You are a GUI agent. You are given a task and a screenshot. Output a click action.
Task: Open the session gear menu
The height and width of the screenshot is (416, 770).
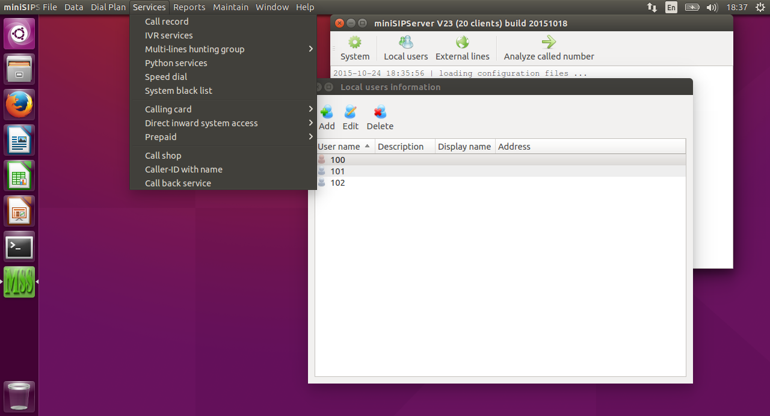760,7
